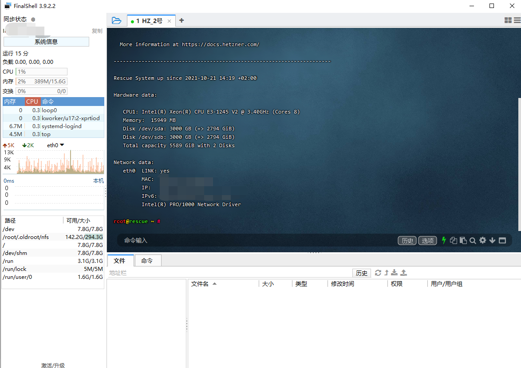Select the /run/lock disk row
This screenshot has height=368, width=521.
53,269
